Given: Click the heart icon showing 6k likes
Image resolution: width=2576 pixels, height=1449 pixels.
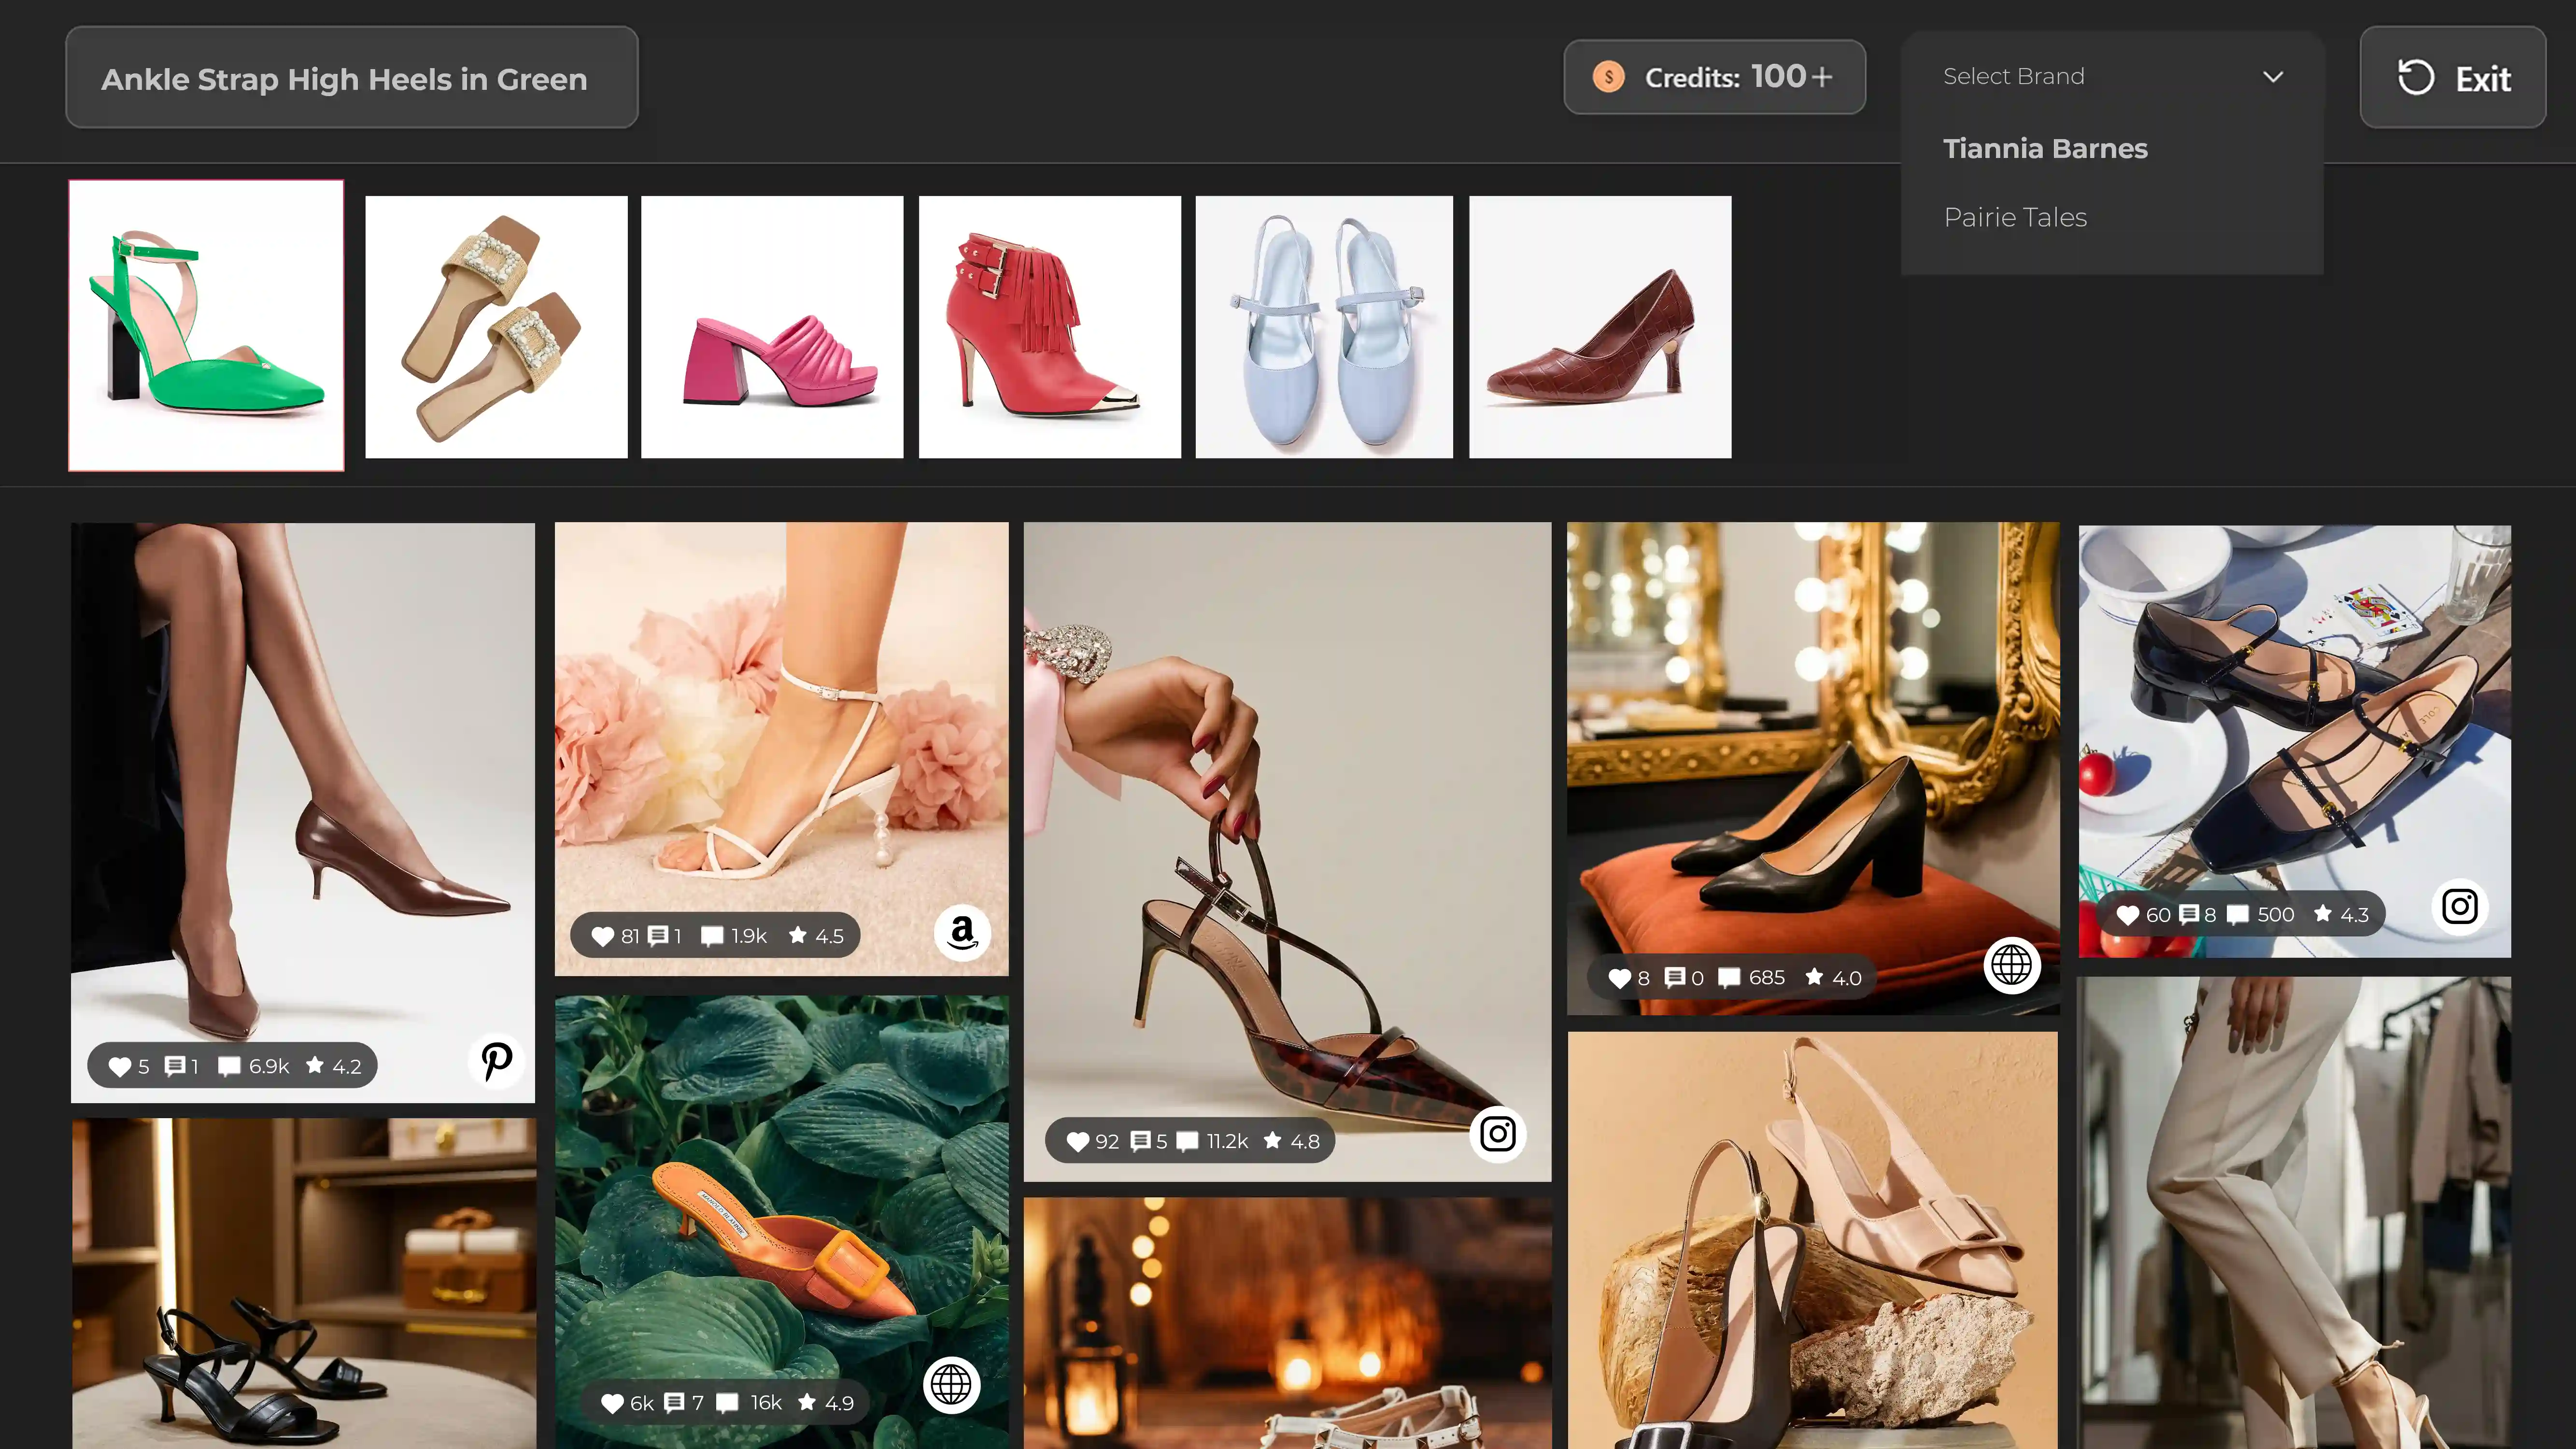Looking at the screenshot, I should tap(612, 1403).
